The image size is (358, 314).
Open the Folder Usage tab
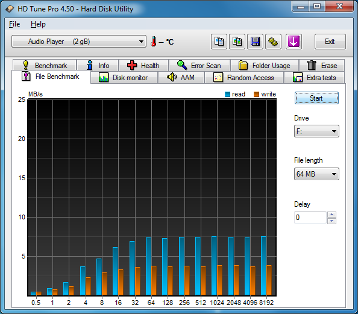click(x=265, y=66)
